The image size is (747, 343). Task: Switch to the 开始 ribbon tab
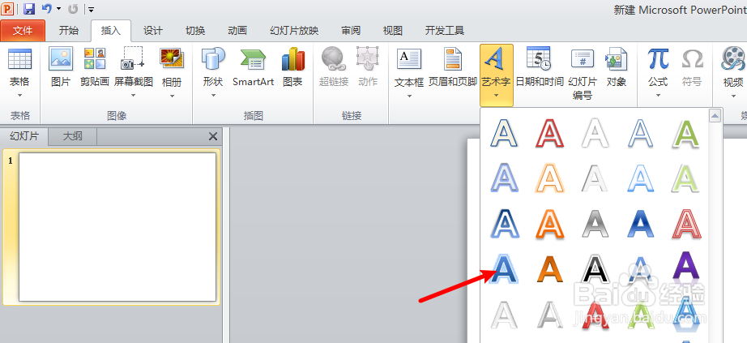click(x=69, y=31)
